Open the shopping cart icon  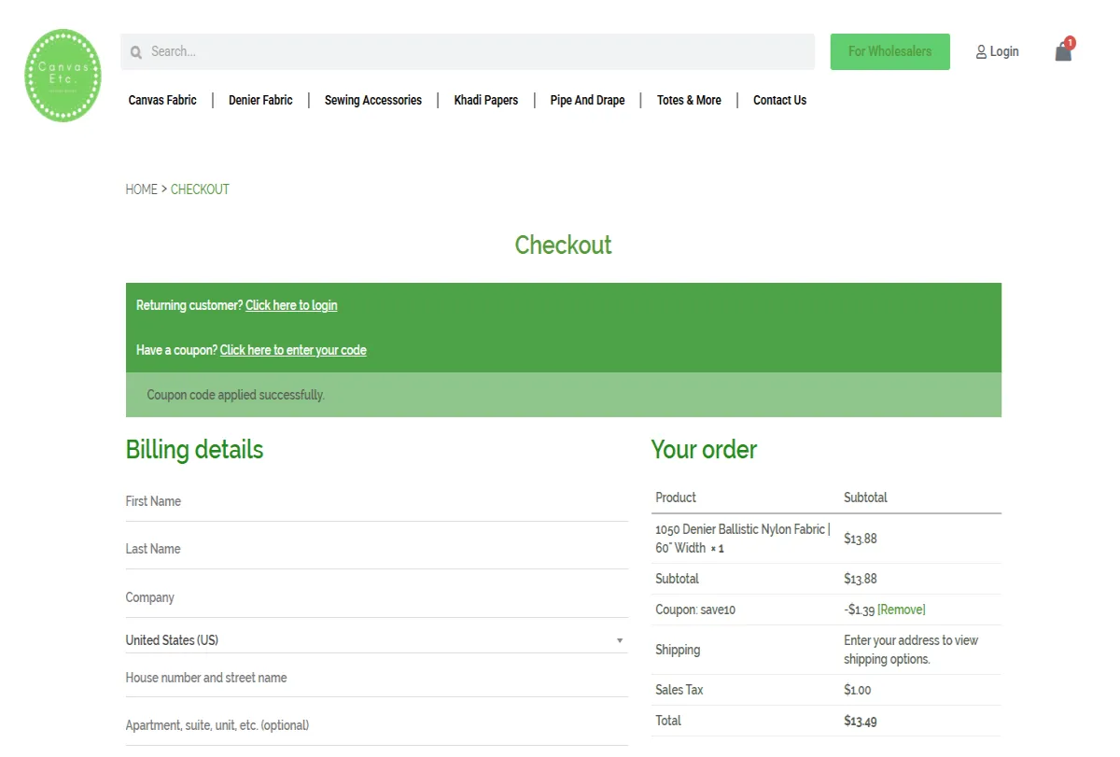1062,52
